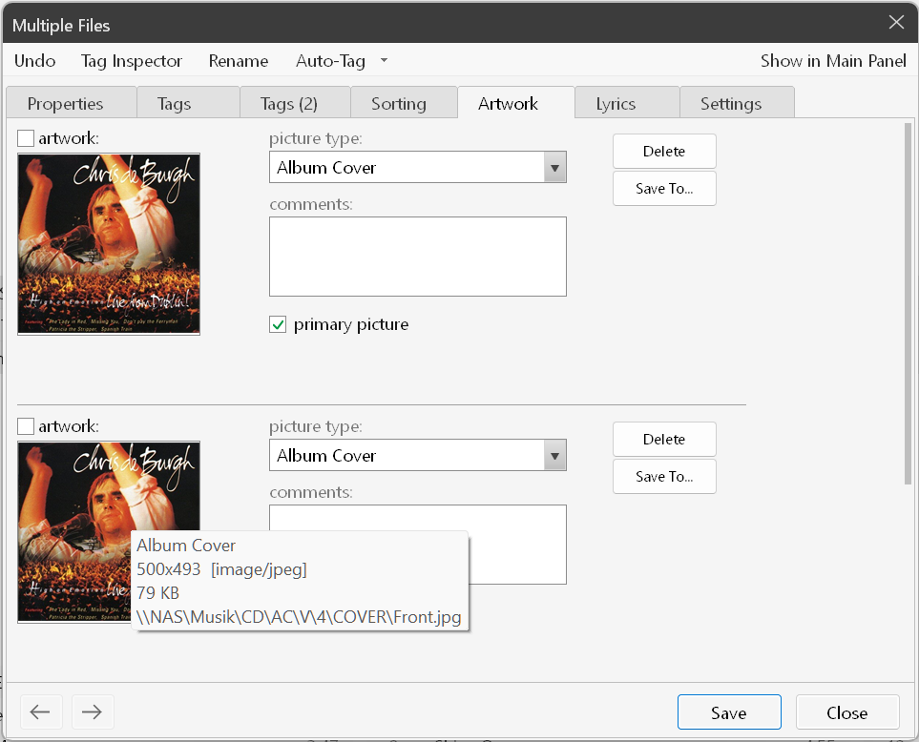This screenshot has height=742, width=919.
Task: Open the Tag Inspector
Action: (132, 61)
